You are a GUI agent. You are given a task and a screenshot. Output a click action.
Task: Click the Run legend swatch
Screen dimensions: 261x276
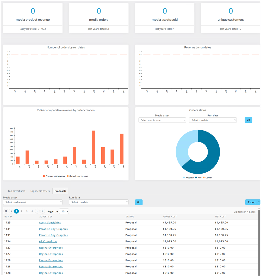click(x=196, y=177)
